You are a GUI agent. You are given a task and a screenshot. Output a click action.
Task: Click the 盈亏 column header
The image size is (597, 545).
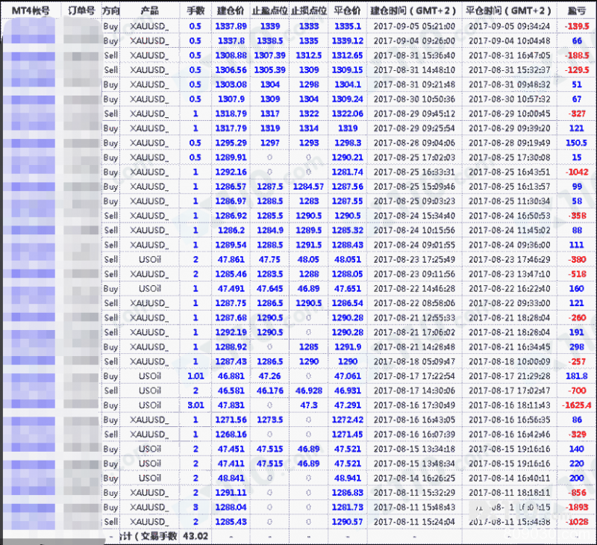coord(577,10)
